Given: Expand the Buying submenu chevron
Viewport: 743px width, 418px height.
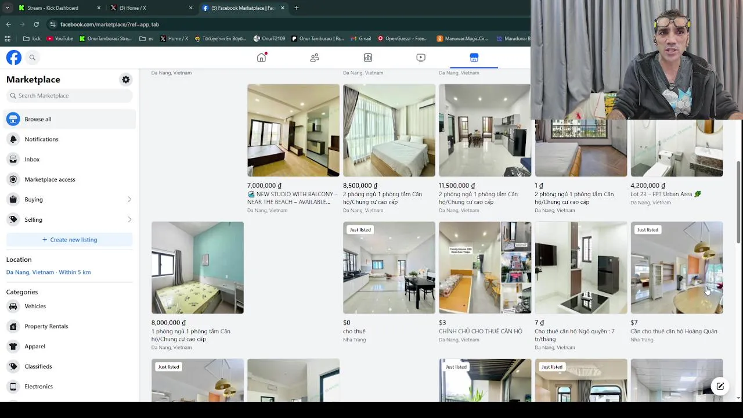Looking at the screenshot, I should pyautogui.click(x=129, y=200).
